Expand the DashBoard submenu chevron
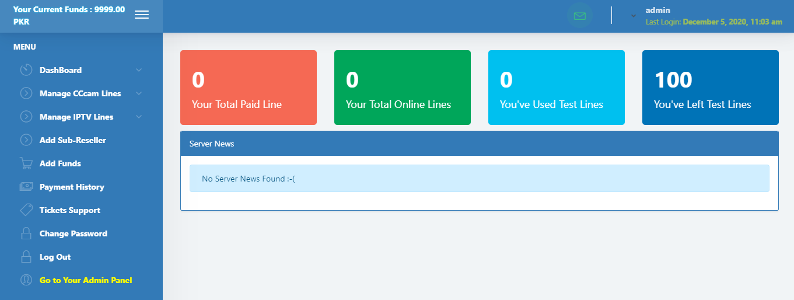This screenshot has width=794, height=300. [139, 70]
